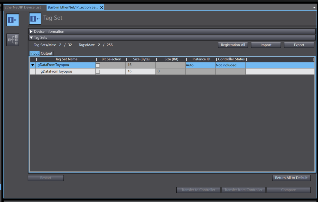This screenshot has width=318, height=202.
Task: Click the Tag Set header icon
Action: point(35,18)
